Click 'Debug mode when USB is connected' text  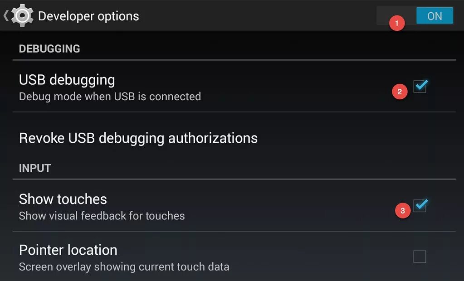pyautogui.click(x=110, y=97)
